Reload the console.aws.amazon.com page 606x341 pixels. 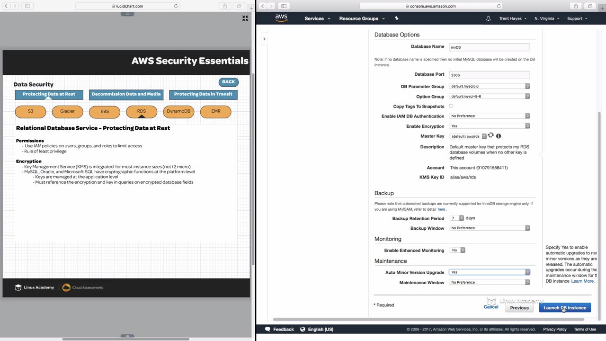[499, 6]
